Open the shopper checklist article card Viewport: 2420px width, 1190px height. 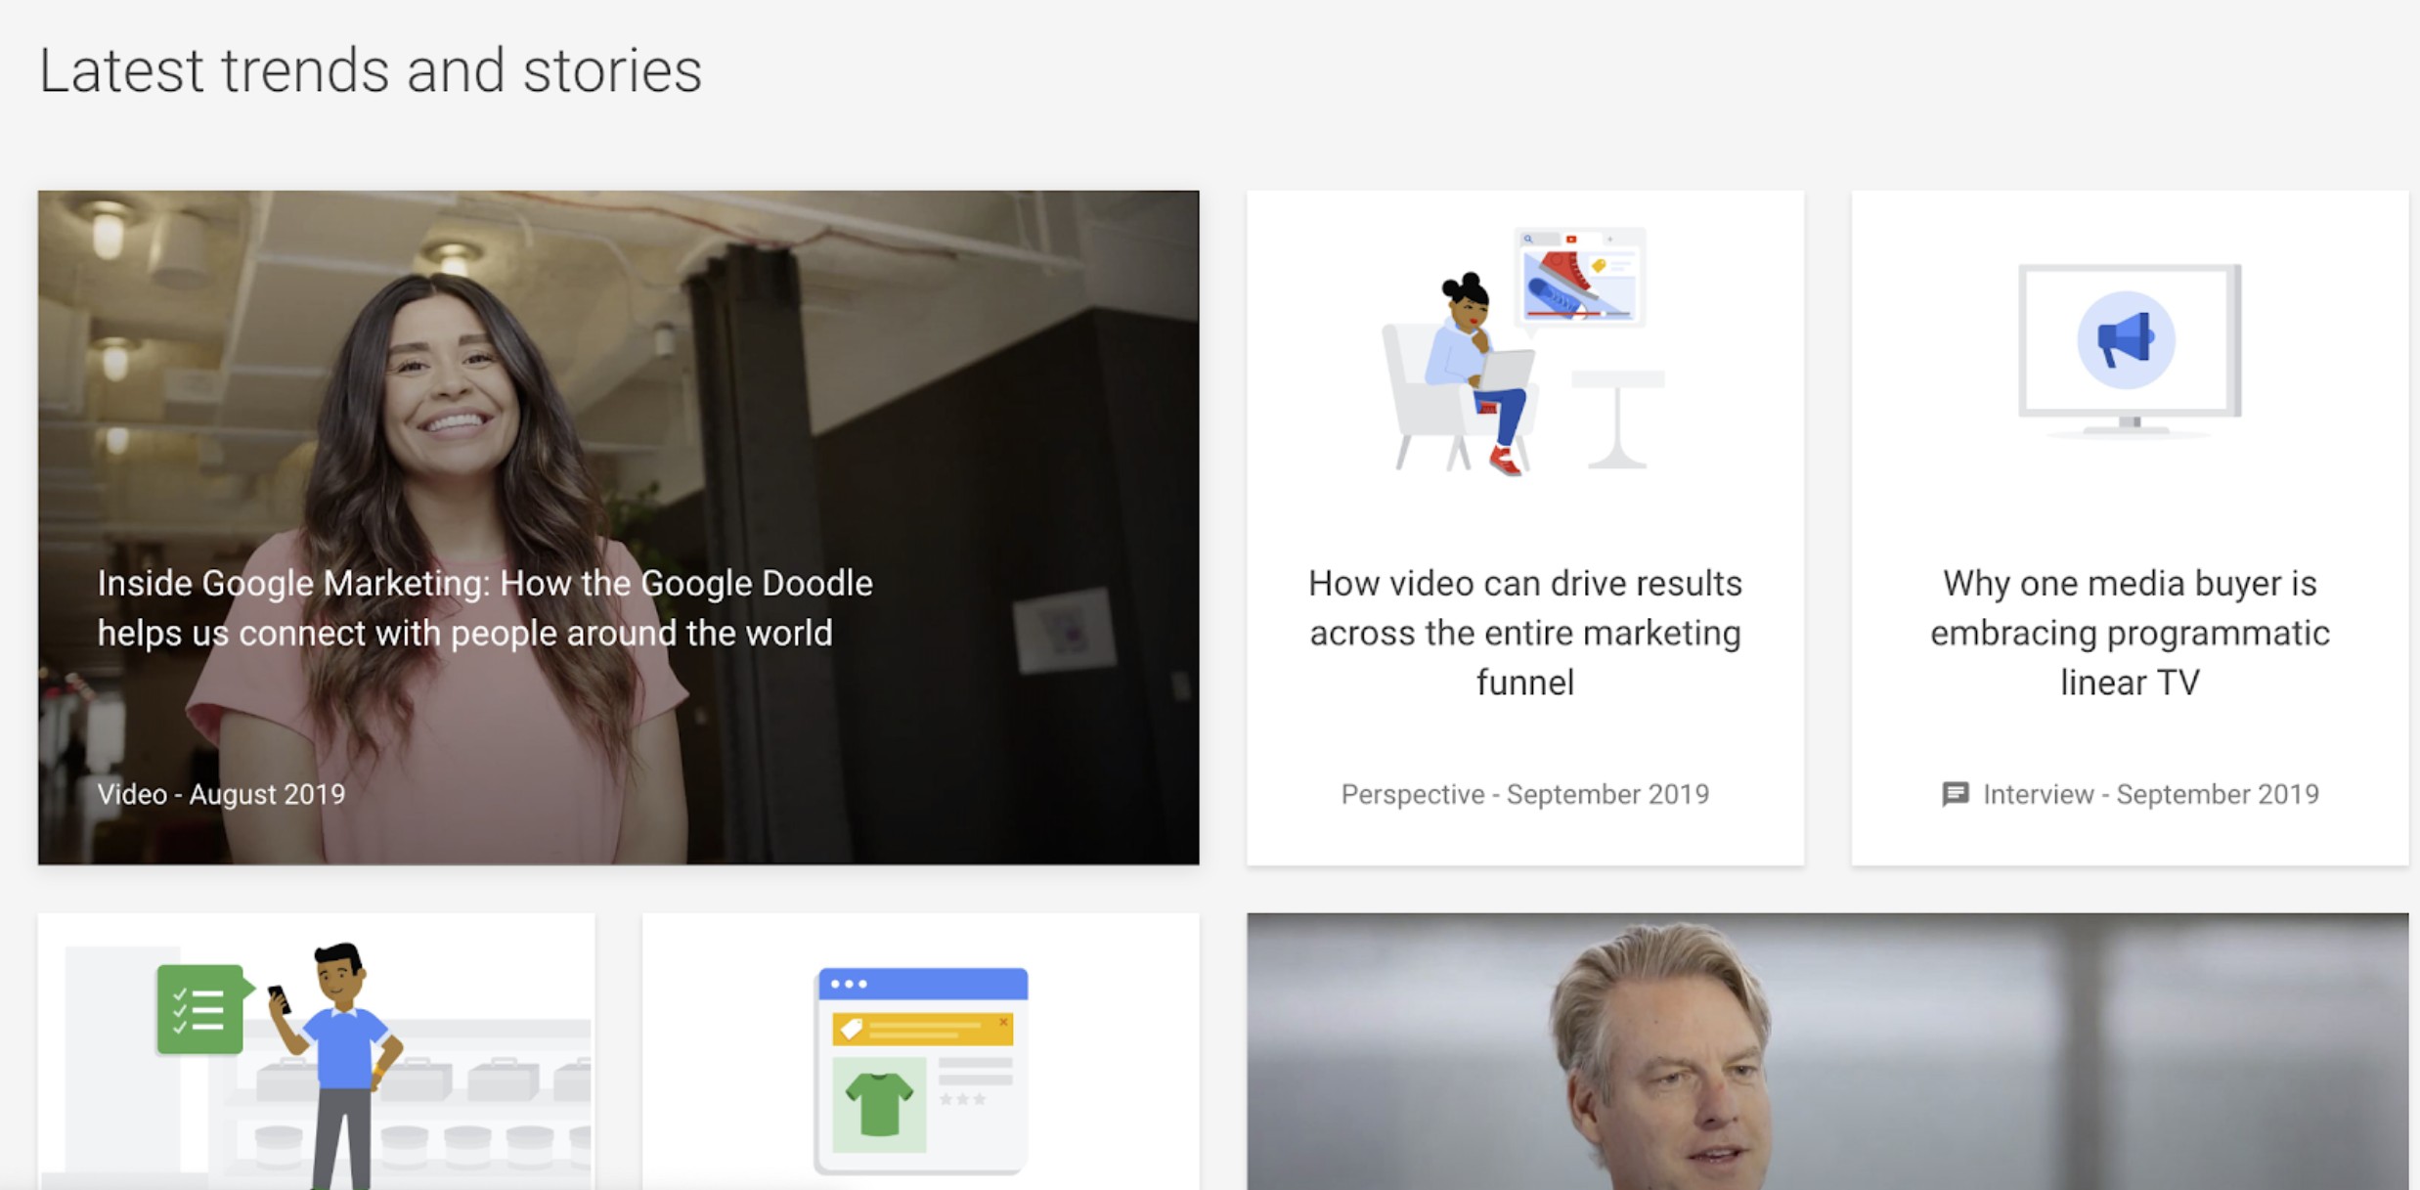[316, 1051]
